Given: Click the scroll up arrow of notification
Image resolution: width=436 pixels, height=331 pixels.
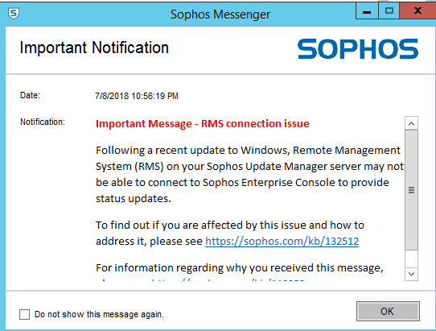Looking at the screenshot, I should [412, 123].
